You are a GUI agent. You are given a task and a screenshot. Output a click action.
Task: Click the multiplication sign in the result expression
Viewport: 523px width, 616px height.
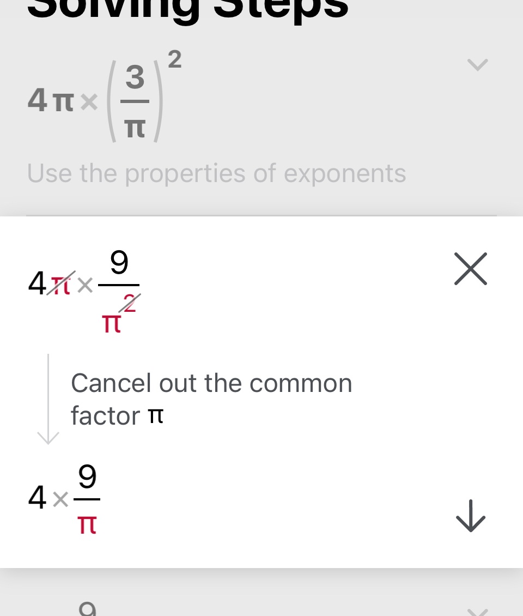click(60, 499)
